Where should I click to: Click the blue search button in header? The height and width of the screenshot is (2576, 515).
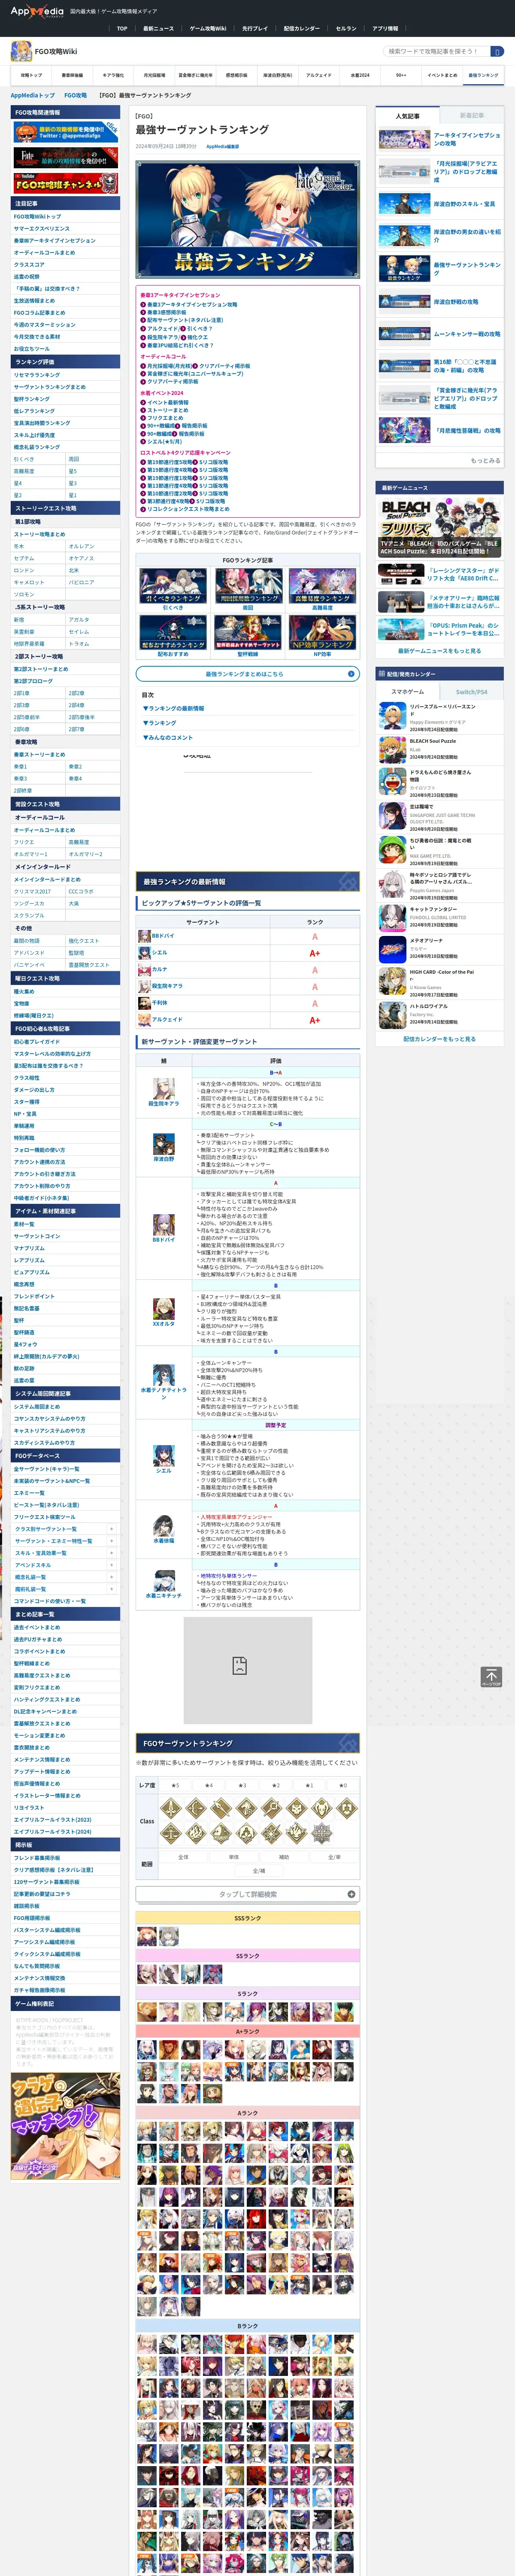pyautogui.click(x=497, y=51)
